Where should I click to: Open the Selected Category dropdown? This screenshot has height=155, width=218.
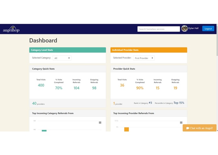[x=62, y=58]
